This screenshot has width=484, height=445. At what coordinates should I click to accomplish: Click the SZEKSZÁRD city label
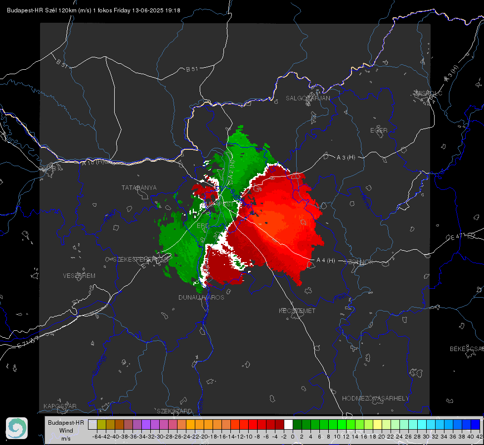175,411
